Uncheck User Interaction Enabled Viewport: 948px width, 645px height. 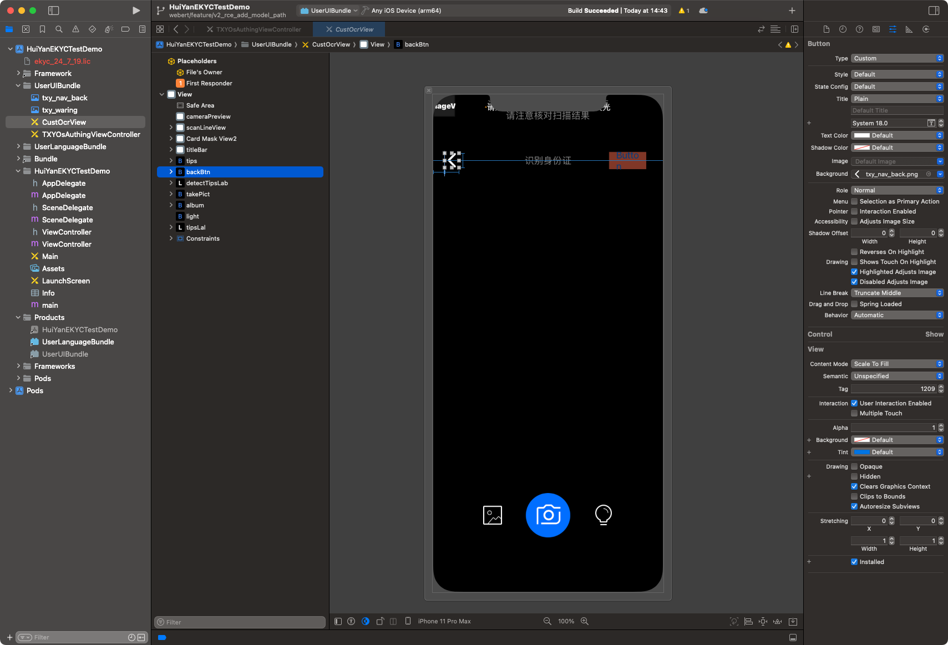tap(854, 403)
